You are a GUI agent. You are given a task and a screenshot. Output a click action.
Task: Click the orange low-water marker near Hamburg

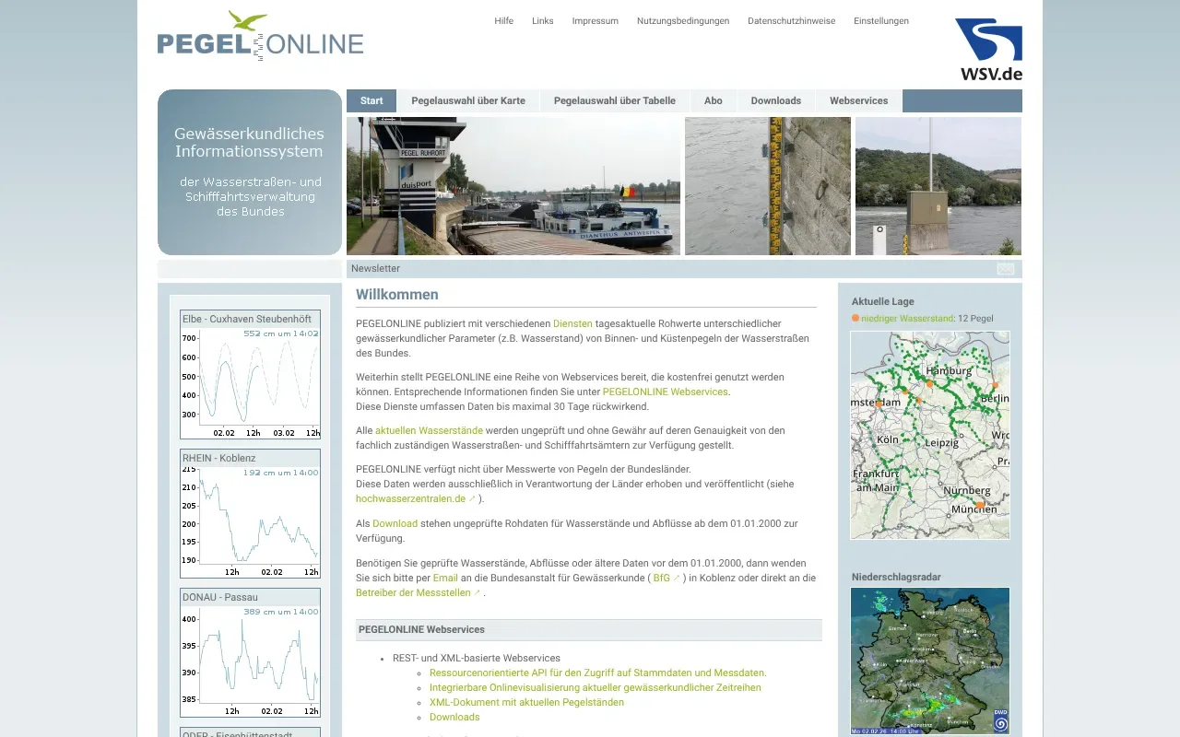click(929, 384)
